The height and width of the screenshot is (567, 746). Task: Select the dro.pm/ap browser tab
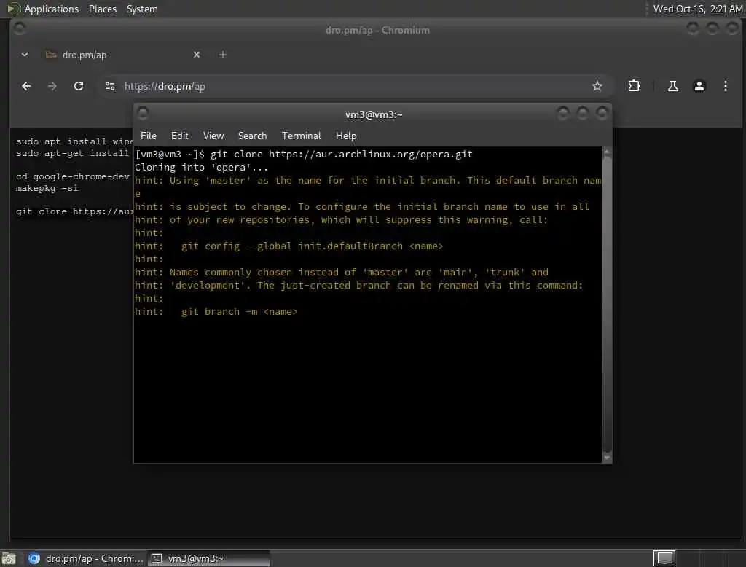pyautogui.click(x=122, y=55)
